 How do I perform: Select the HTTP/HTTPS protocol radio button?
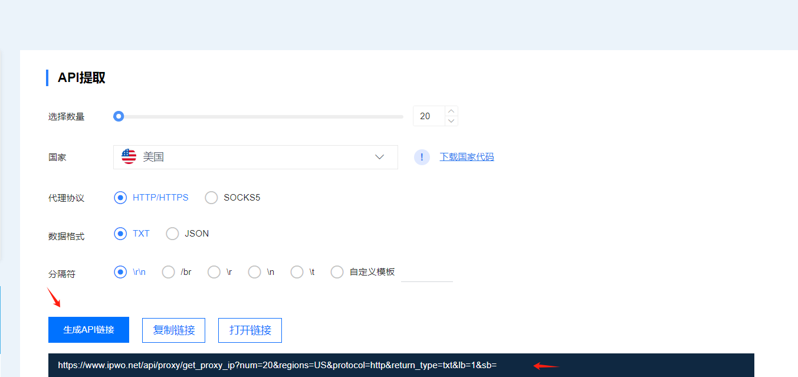(120, 198)
